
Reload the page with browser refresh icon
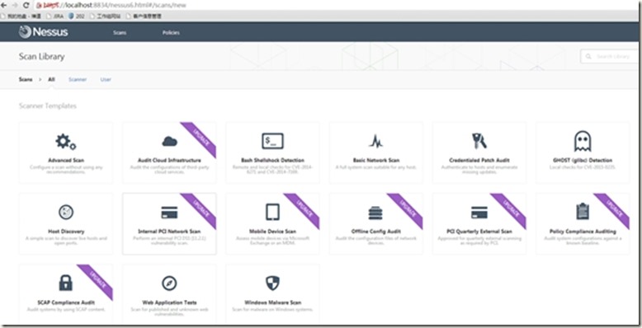(x=26, y=5)
